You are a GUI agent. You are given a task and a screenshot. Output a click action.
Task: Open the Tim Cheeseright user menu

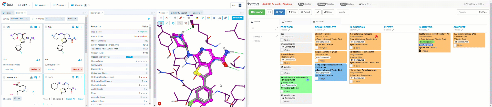click(x=474, y=4)
